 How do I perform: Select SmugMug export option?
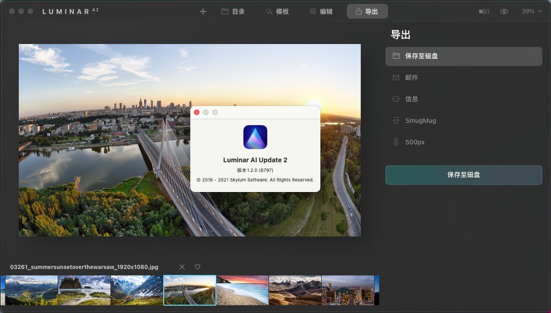pos(463,120)
